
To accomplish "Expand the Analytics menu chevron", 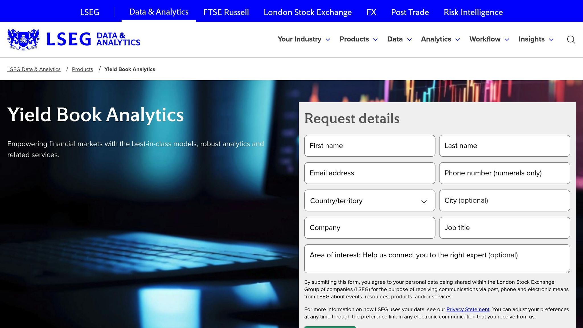I will coord(458,40).
